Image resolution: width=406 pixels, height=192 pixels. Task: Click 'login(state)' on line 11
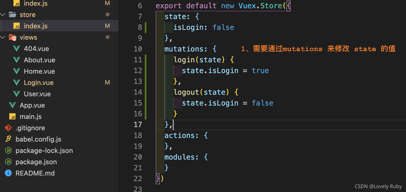(199, 60)
